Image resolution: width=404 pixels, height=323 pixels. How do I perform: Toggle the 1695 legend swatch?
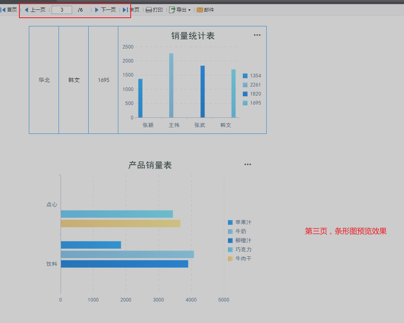[x=245, y=103]
